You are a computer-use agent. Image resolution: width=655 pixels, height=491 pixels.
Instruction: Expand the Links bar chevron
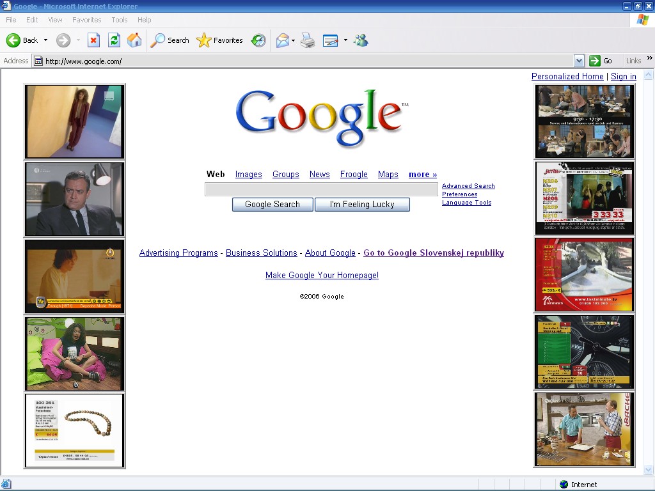click(649, 59)
